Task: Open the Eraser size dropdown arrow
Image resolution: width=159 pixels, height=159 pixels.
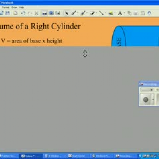Action: 96,13
